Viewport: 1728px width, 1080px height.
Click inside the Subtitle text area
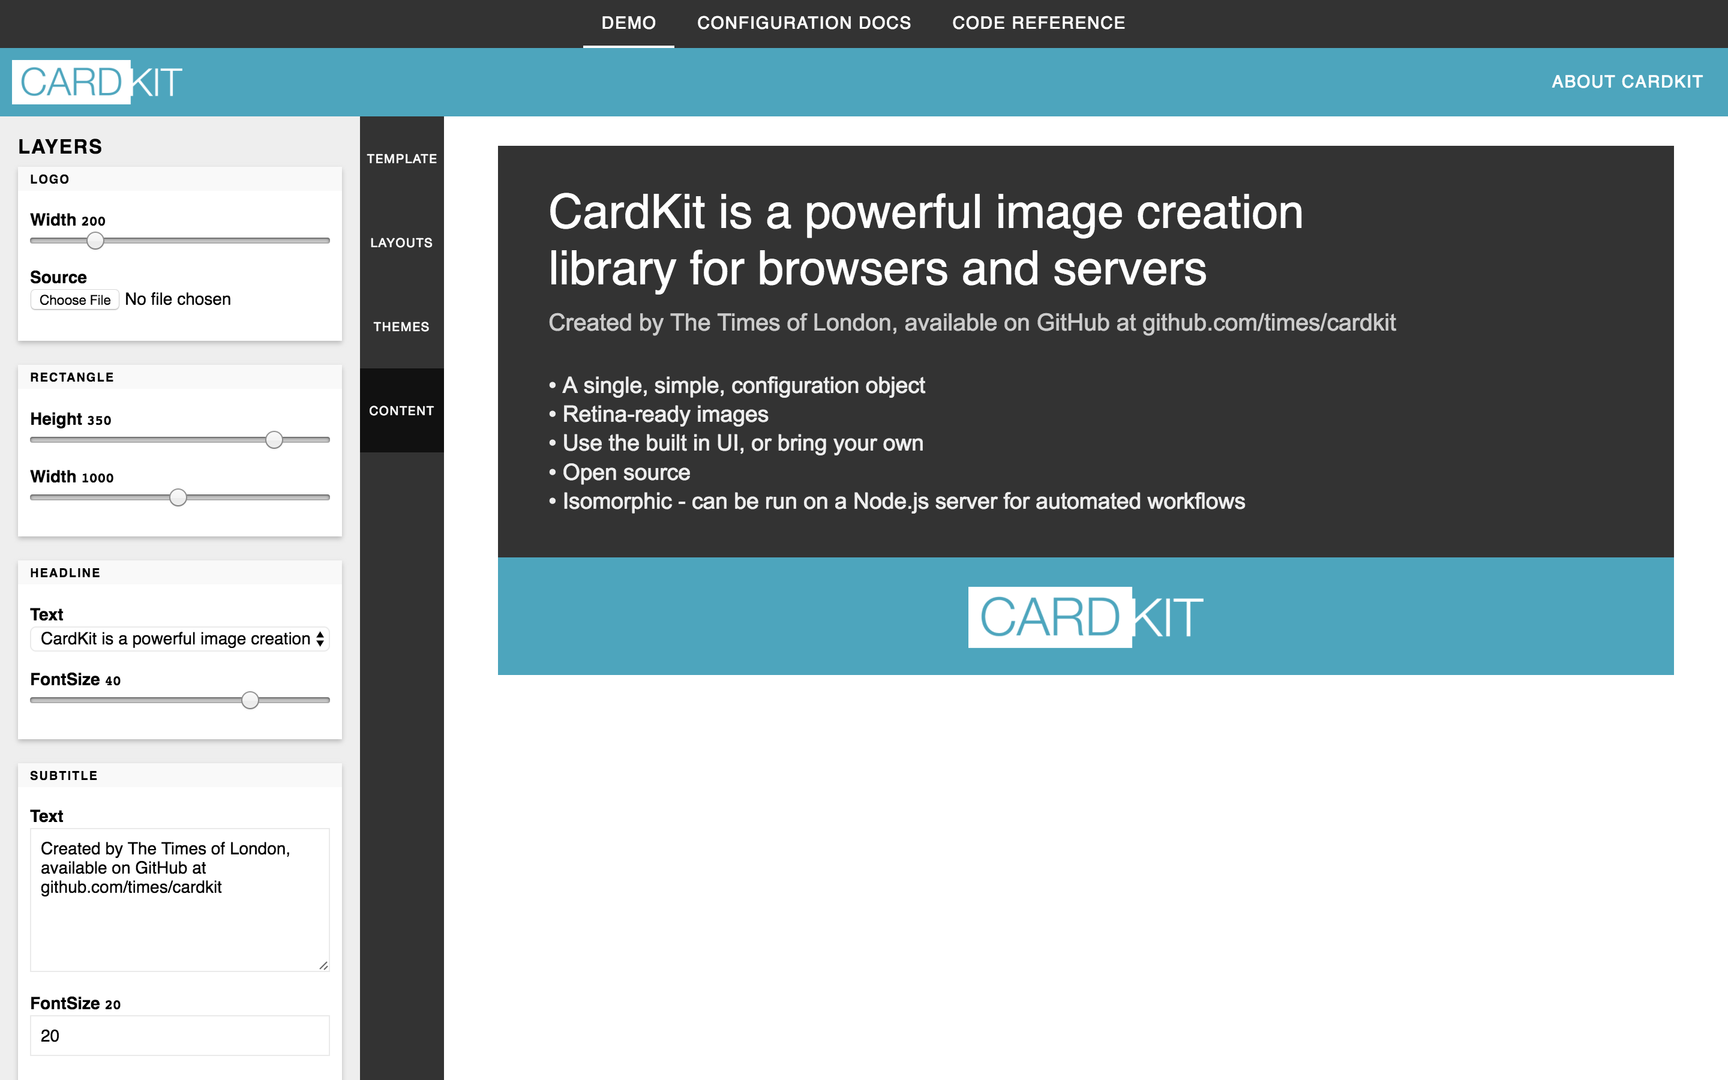coord(179,900)
